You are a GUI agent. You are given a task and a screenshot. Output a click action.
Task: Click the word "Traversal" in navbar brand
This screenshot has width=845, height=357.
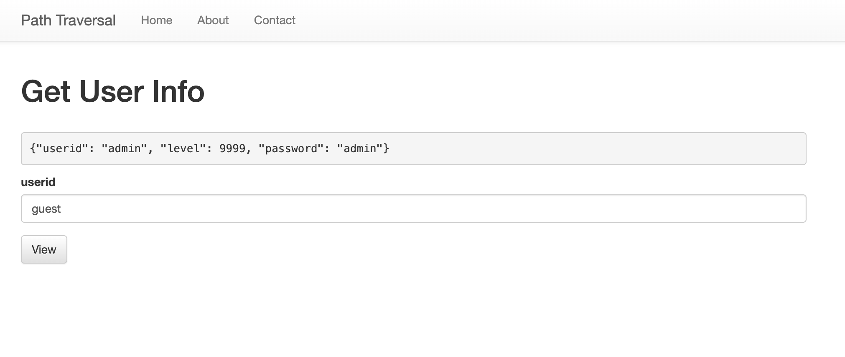(85, 20)
